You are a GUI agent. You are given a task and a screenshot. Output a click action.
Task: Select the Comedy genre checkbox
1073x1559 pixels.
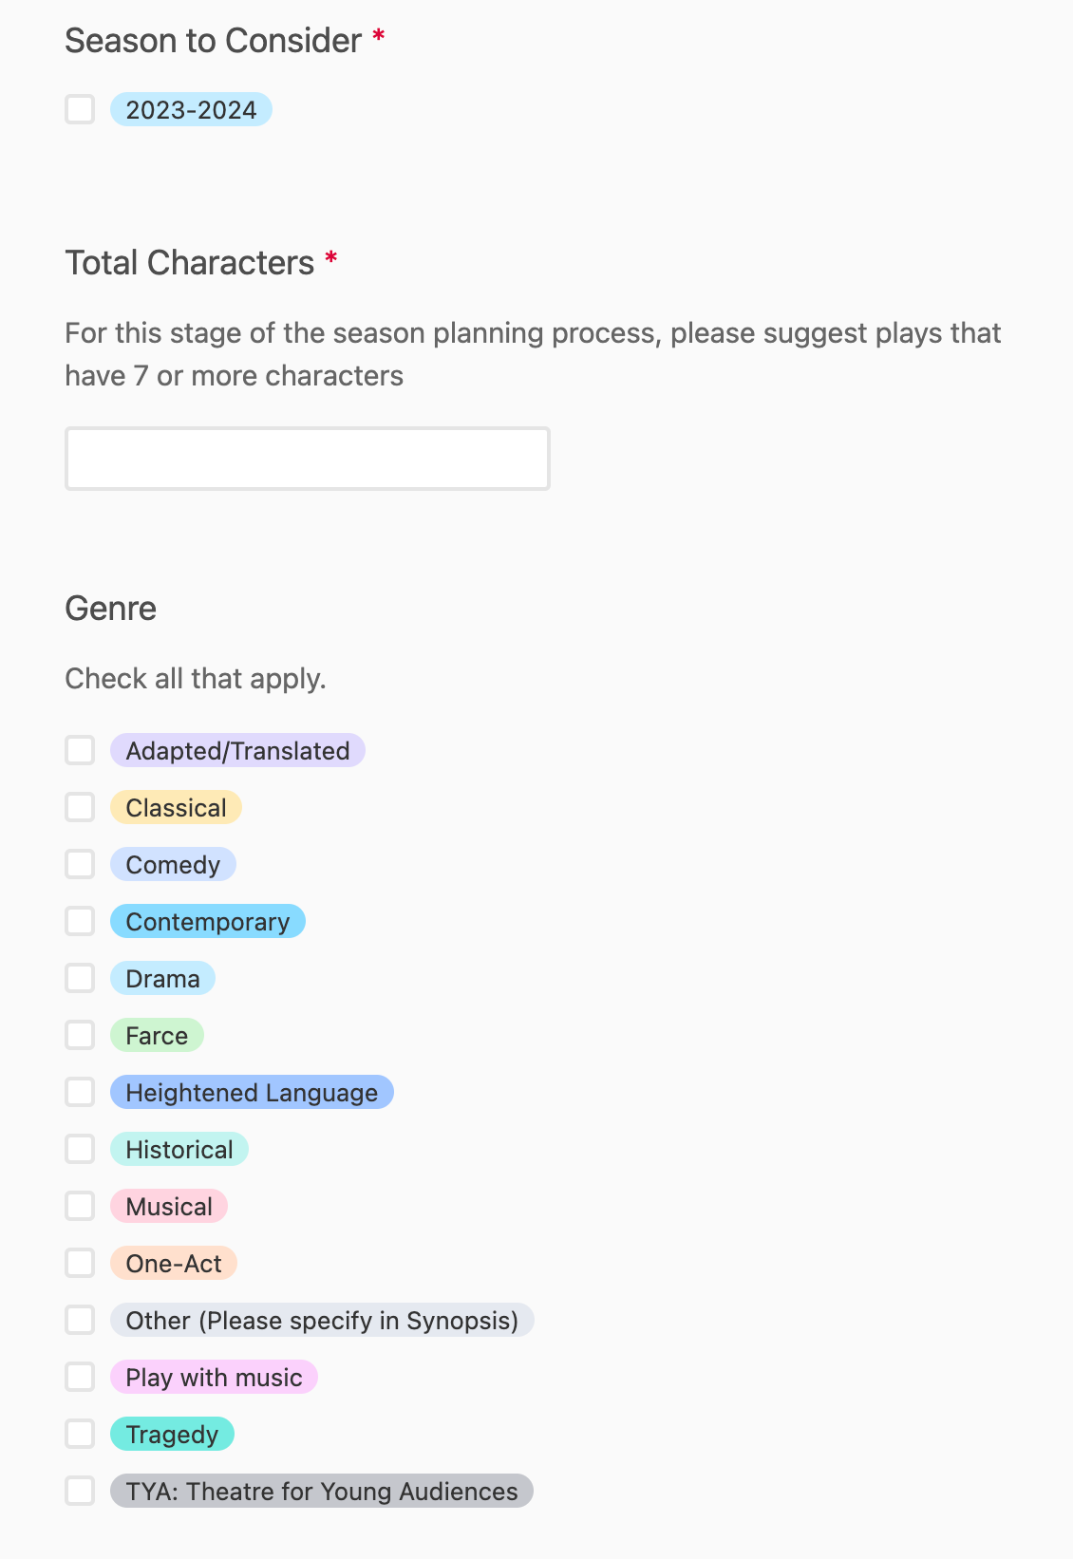tap(80, 864)
